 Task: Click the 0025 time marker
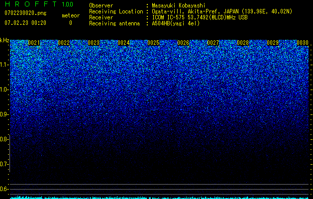pyautogui.click(x=153, y=43)
